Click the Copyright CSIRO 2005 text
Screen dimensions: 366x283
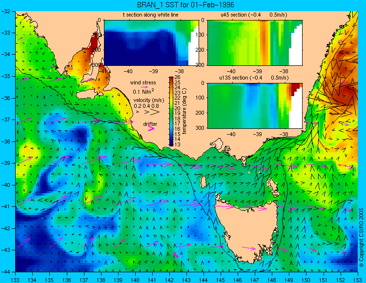[x=361, y=238]
